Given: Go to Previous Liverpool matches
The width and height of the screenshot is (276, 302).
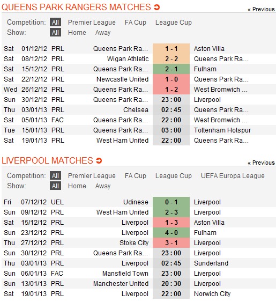Looking at the screenshot, I should [261, 163].
